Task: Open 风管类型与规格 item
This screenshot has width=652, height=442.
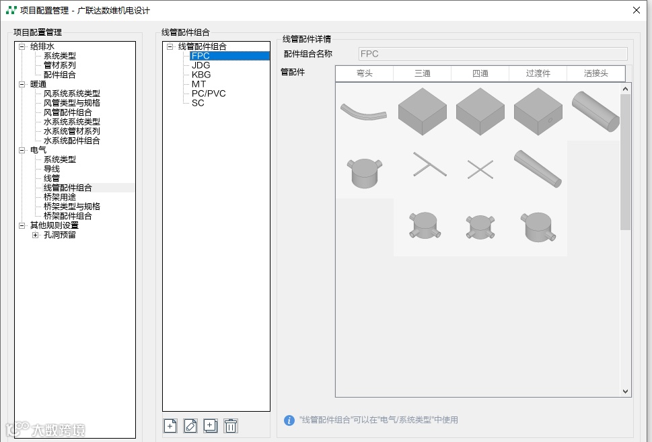Action: coord(72,103)
